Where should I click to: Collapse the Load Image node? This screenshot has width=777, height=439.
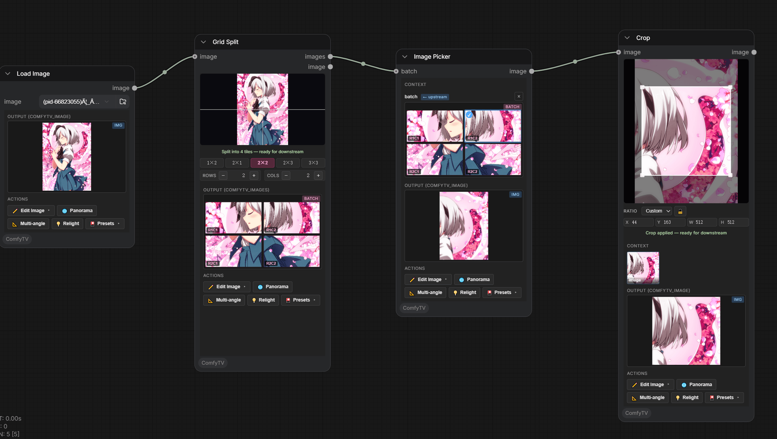8,74
